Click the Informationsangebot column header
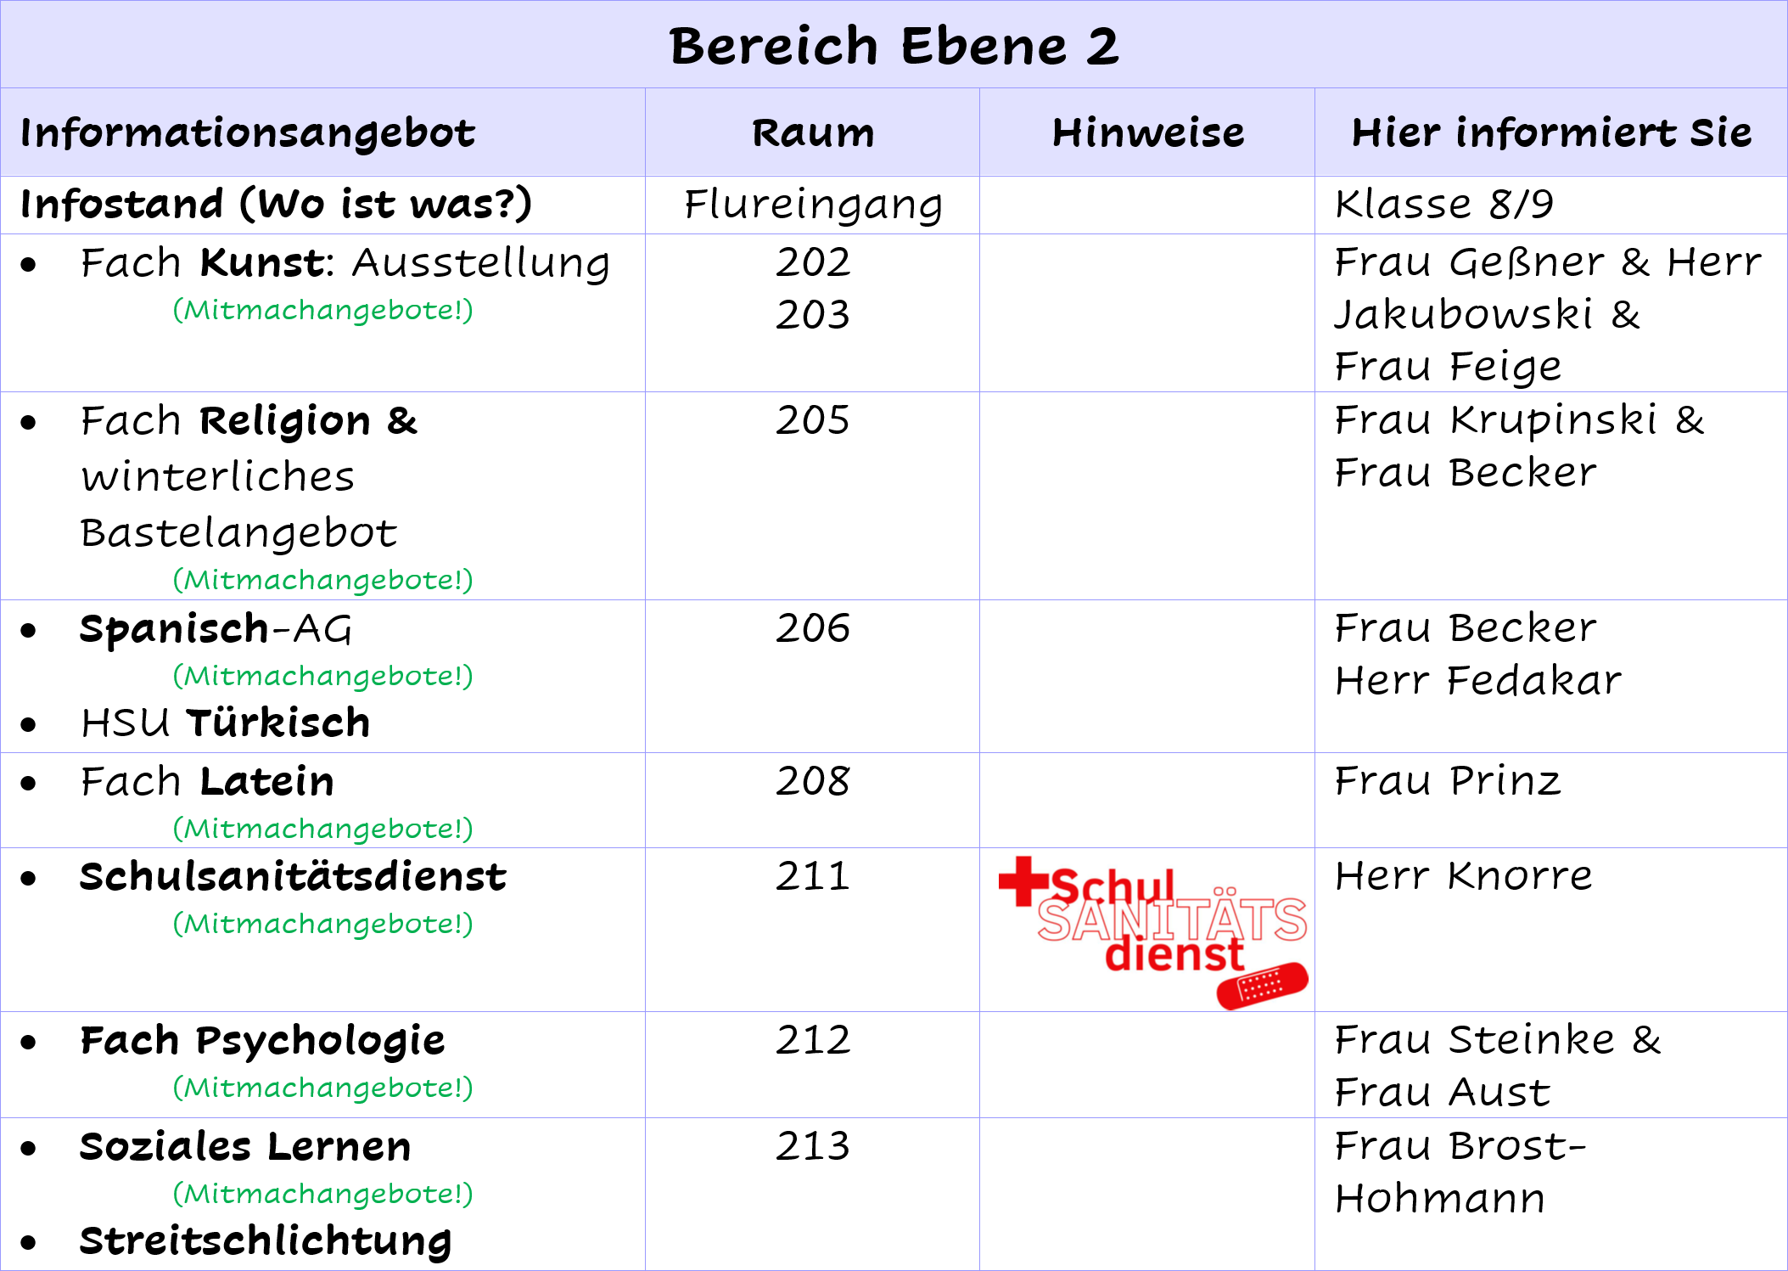1788x1271 pixels. click(247, 132)
